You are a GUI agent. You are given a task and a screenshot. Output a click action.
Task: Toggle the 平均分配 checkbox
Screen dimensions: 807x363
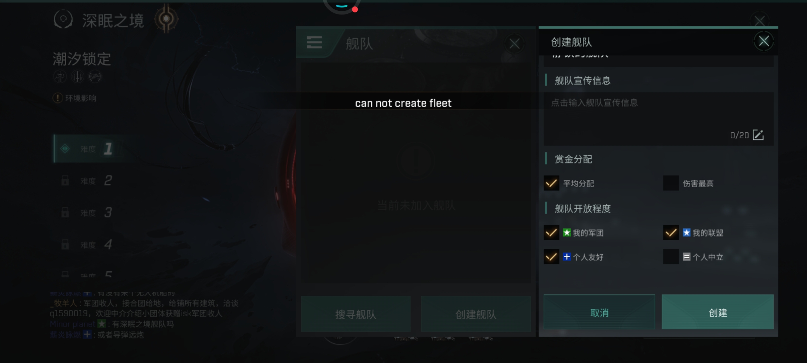tap(551, 183)
